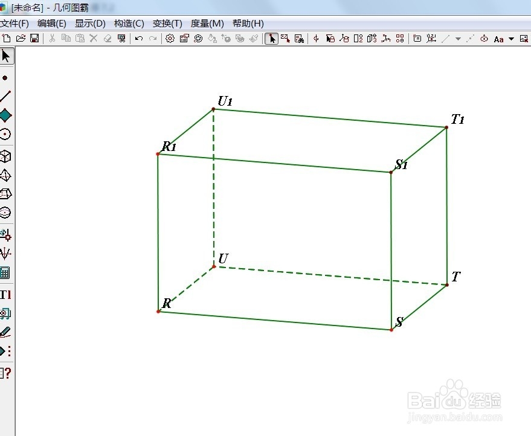
Task: Select the Cube solid tool
Action: click(x=5, y=156)
